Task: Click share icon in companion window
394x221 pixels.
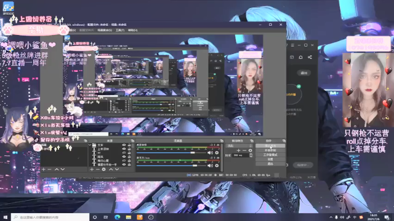Action: coord(310,57)
